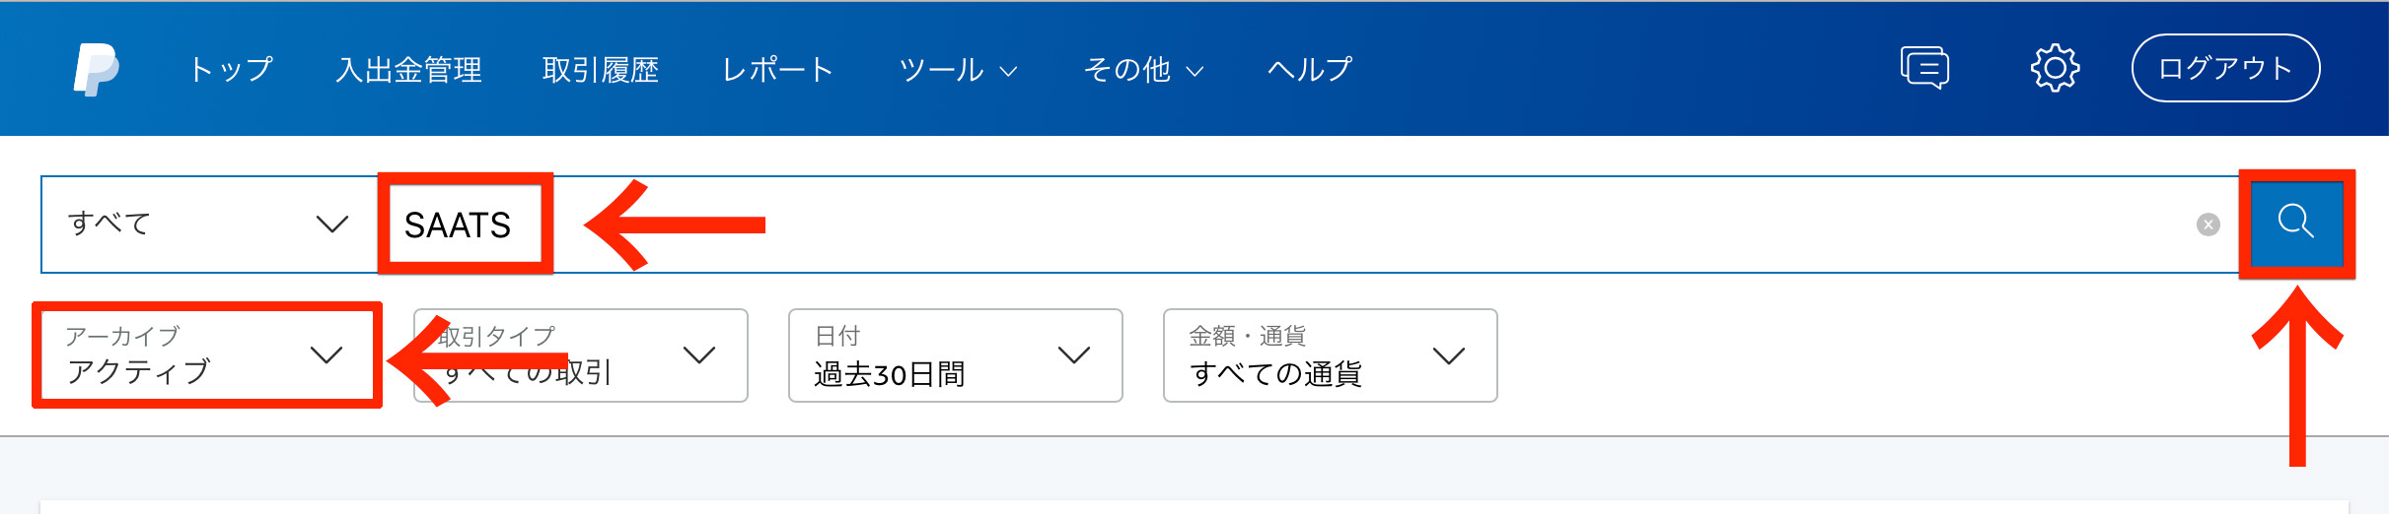
Task: Clear the search field with X icon
Action: 2208,225
